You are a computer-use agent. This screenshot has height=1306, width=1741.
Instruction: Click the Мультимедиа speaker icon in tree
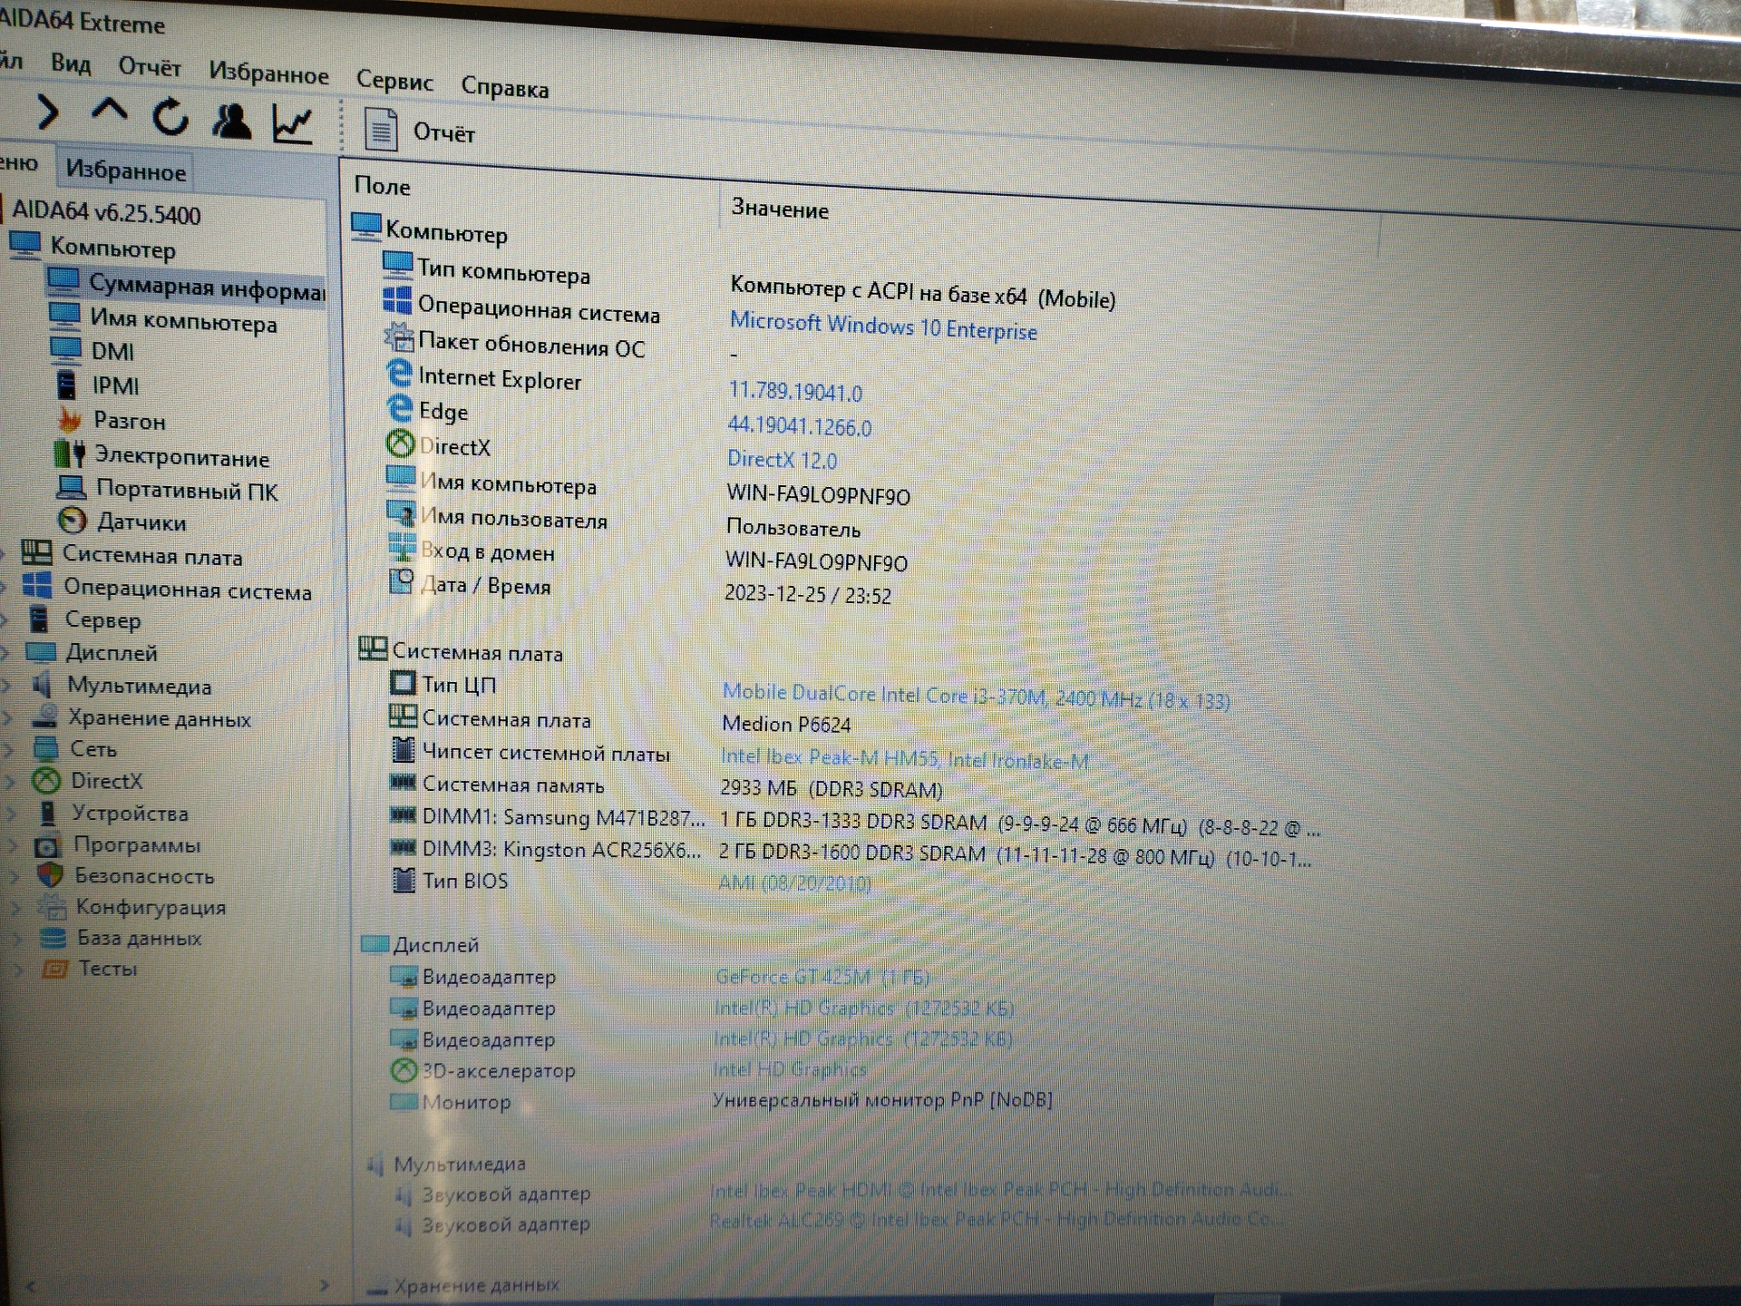tap(42, 684)
